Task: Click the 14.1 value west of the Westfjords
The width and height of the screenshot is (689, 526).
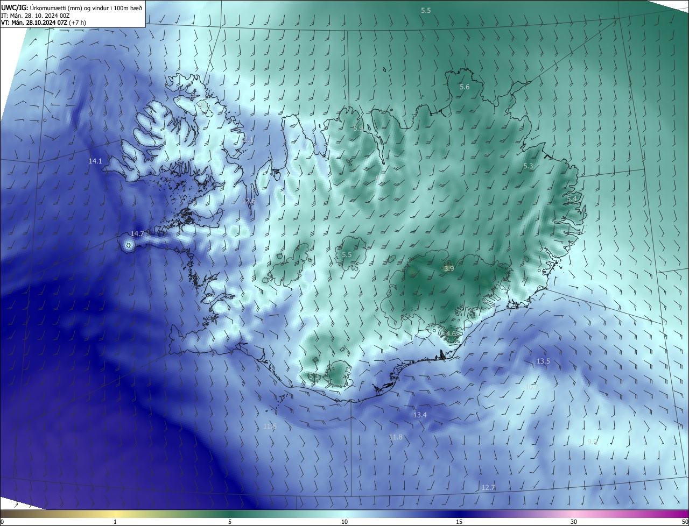Action: [95, 161]
